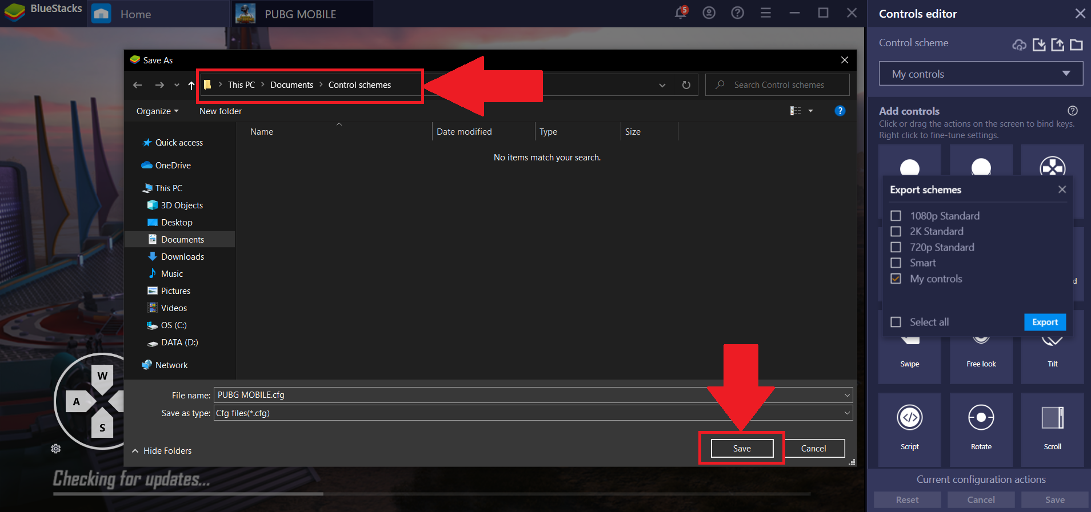Go back in Save As dialog

point(137,85)
